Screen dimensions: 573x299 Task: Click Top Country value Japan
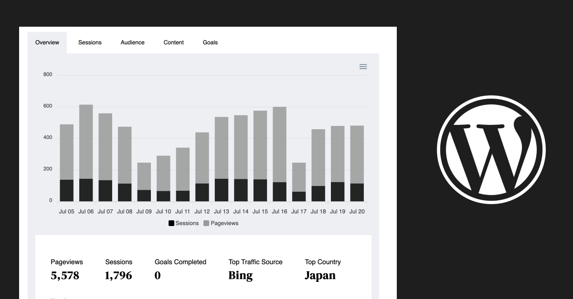pos(320,276)
